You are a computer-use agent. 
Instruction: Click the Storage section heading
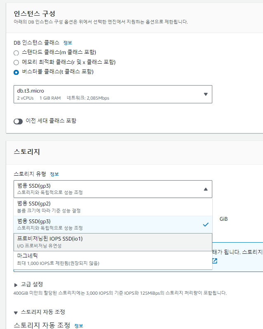(x=27, y=152)
